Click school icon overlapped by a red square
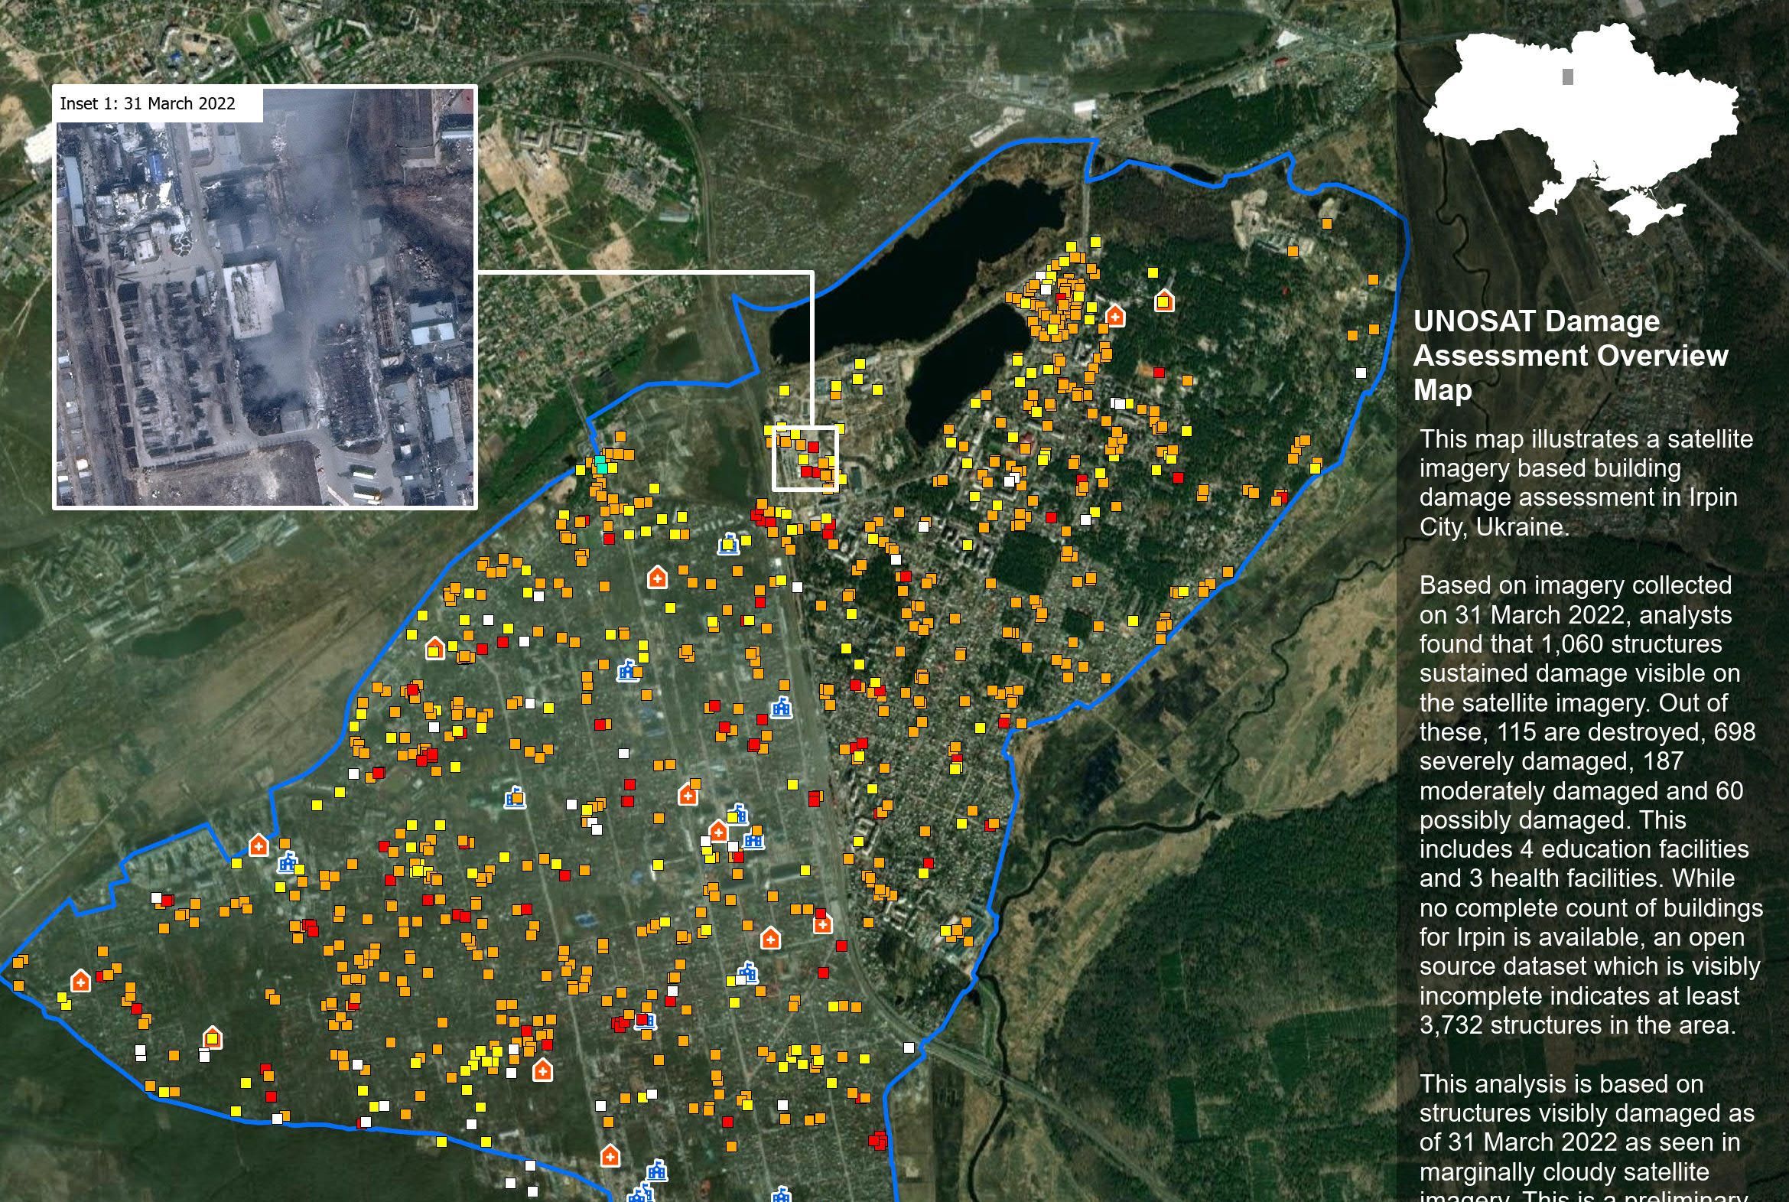The height and width of the screenshot is (1202, 1789). click(646, 1021)
